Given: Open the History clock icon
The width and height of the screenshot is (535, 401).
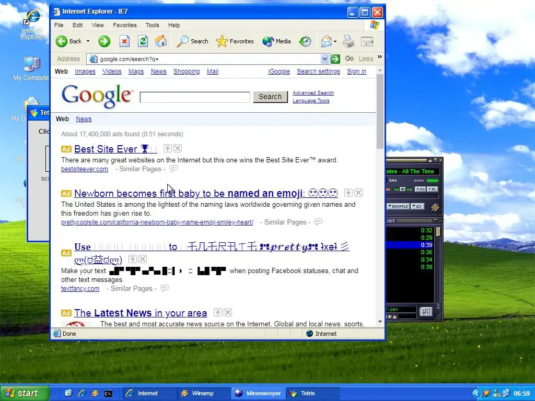Looking at the screenshot, I should tap(305, 41).
